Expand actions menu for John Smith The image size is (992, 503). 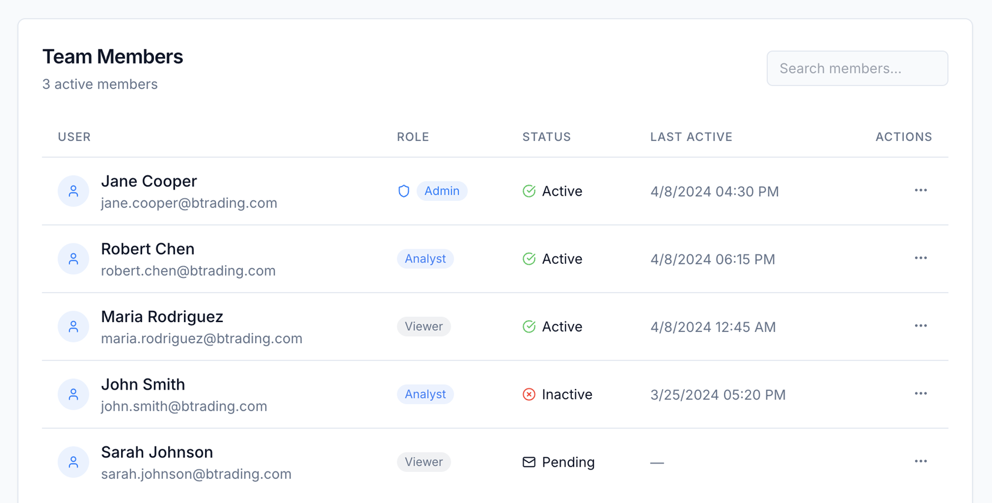click(x=920, y=394)
